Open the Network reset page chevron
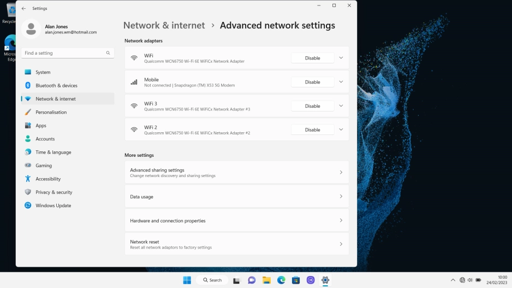The image size is (512, 288). [x=341, y=244]
